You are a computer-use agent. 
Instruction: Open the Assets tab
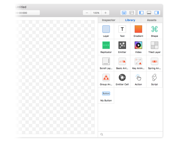(x=152, y=20)
